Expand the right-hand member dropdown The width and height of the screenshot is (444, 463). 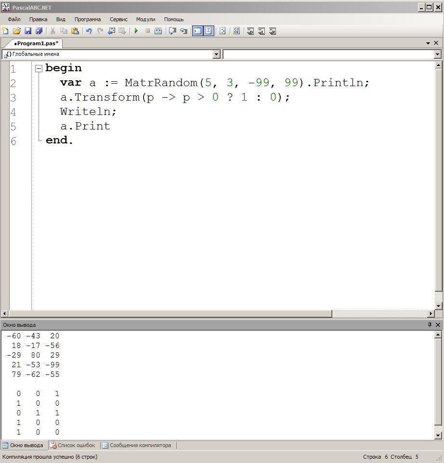(x=438, y=54)
